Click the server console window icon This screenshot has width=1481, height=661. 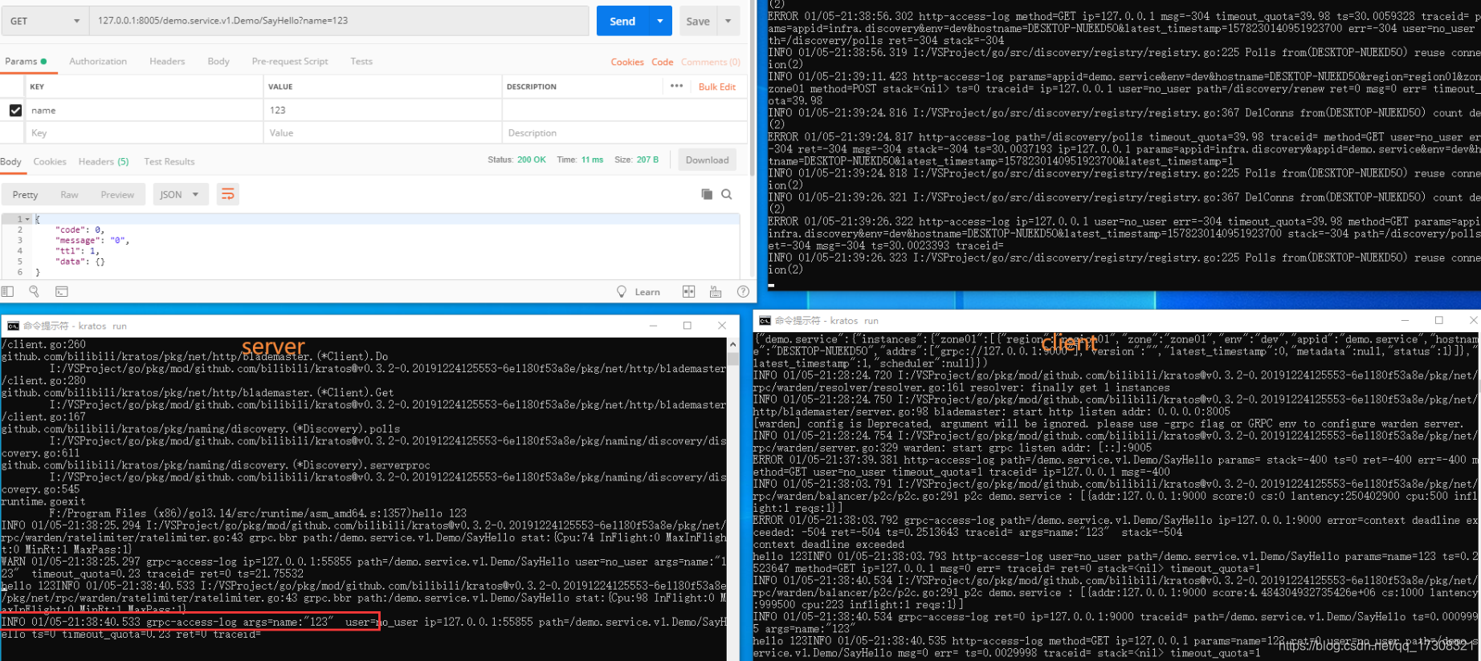click(13, 326)
